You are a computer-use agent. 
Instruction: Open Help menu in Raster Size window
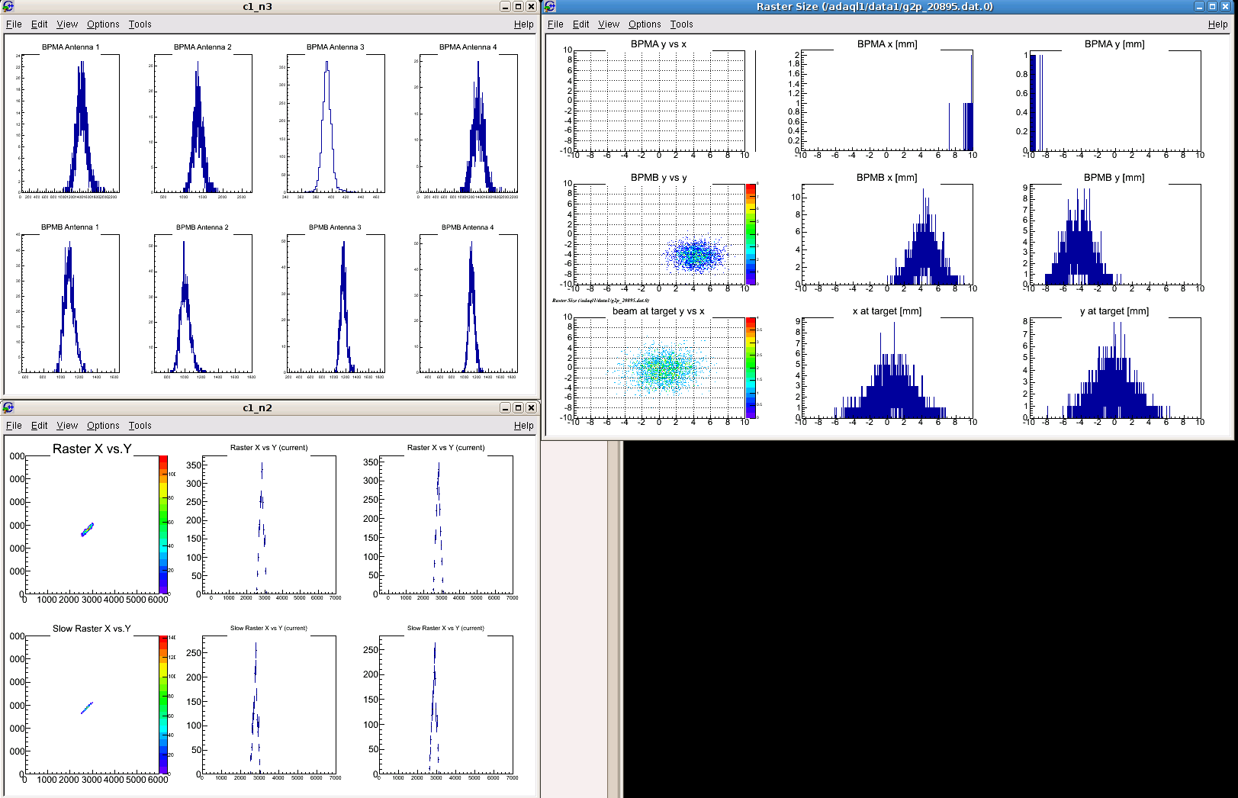click(1217, 24)
